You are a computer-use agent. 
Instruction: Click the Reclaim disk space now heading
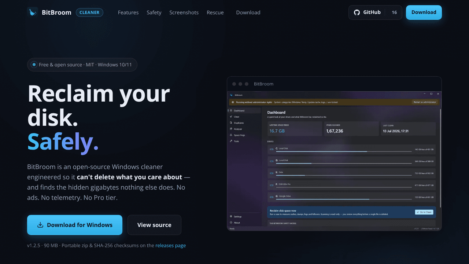[x=283, y=211]
